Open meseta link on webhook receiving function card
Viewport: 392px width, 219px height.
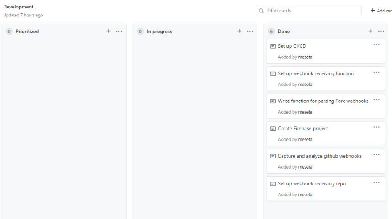(x=305, y=85)
